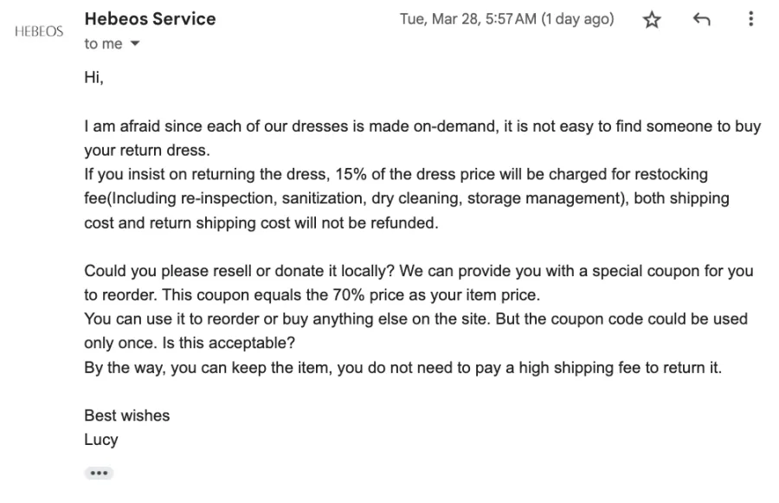779x503 pixels.
Task: Click the 'Hi,' greeting line
Action: 93,78
